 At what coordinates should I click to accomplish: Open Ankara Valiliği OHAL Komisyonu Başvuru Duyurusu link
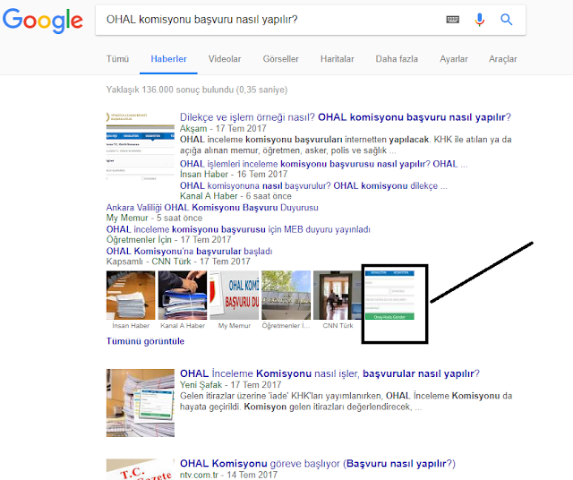coord(212,208)
